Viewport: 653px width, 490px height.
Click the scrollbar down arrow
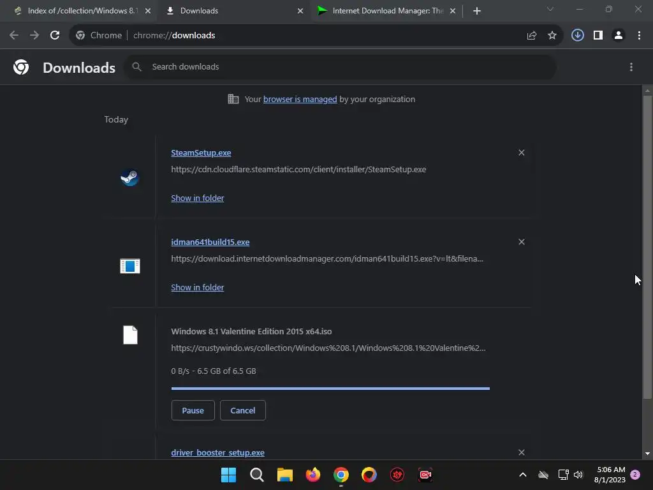[647, 454]
